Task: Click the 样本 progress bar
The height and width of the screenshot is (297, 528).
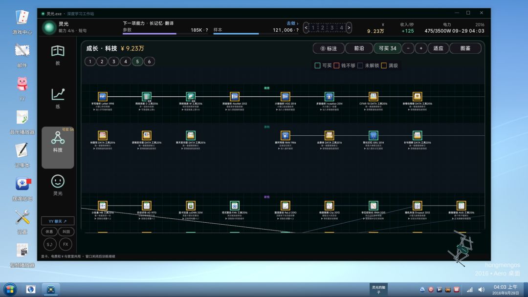Action: pyautogui.click(x=256, y=33)
